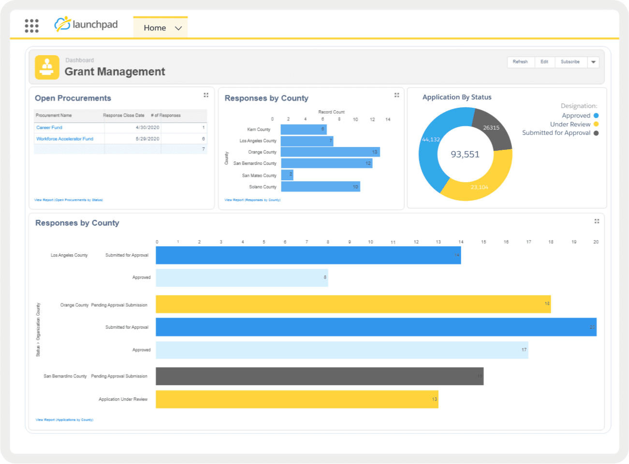Click the San Bernardino County bar with value 12

click(x=326, y=163)
